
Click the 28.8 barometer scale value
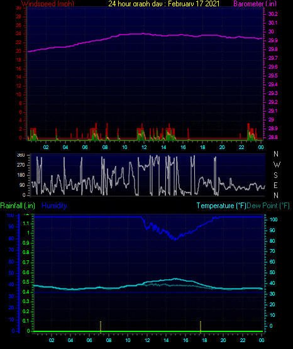pos(273,137)
